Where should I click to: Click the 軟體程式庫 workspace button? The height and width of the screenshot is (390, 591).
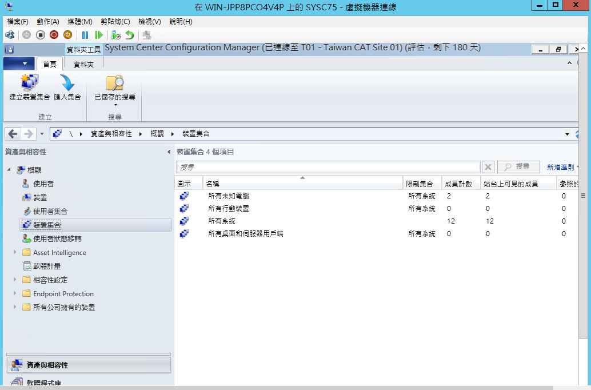tap(89, 381)
